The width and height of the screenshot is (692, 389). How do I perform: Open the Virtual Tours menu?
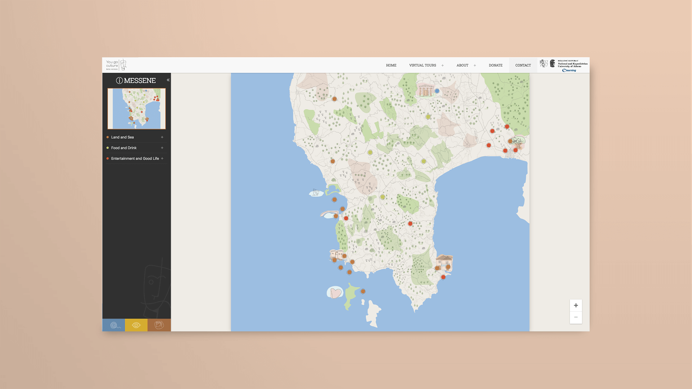(423, 66)
